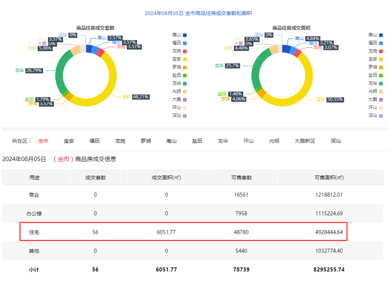Select the 全市 district filter tab
This screenshot has height=281, width=389.
point(43,141)
